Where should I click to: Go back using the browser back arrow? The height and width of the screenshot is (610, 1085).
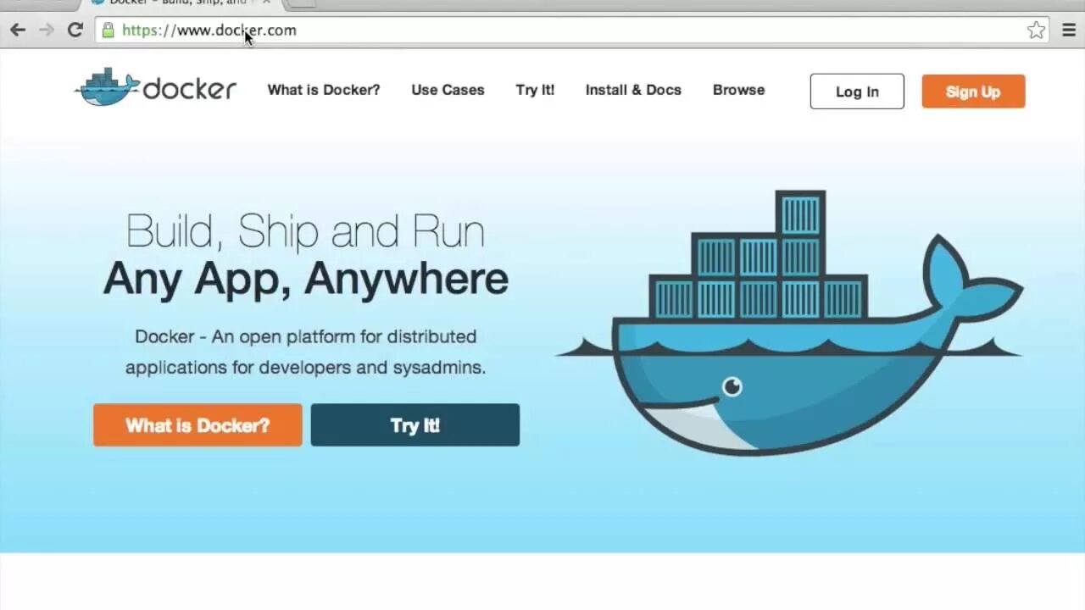[18, 30]
